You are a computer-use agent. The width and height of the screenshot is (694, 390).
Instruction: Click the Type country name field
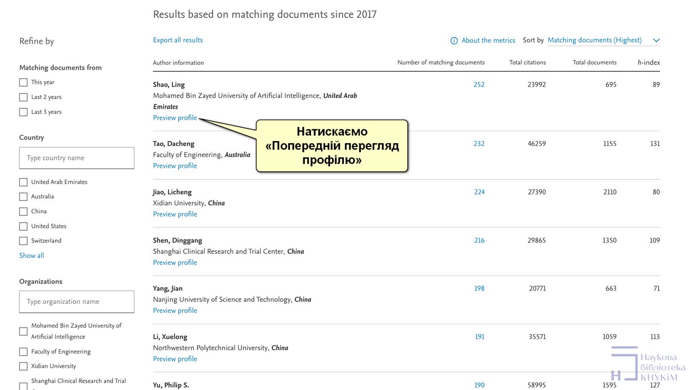click(x=77, y=158)
